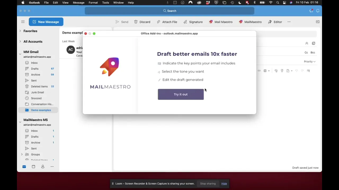The width and height of the screenshot is (339, 190).
Task: Clear text formatting in the draft
Action: point(276,71)
